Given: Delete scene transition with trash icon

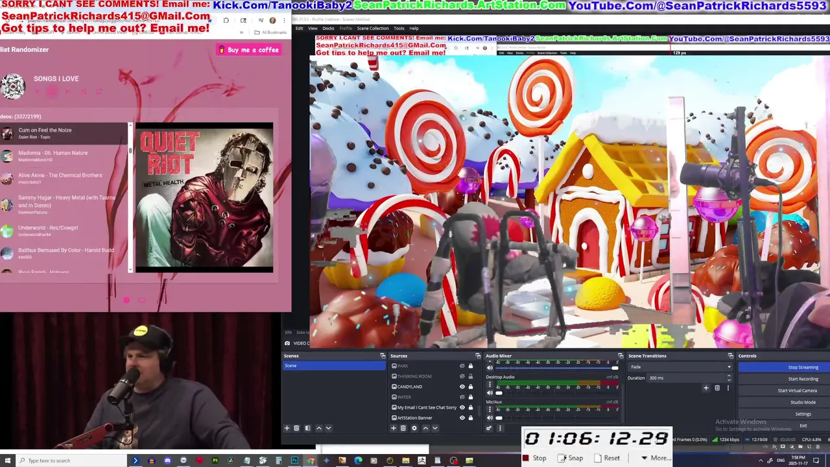Looking at the screenshot, I should point(717,388).
